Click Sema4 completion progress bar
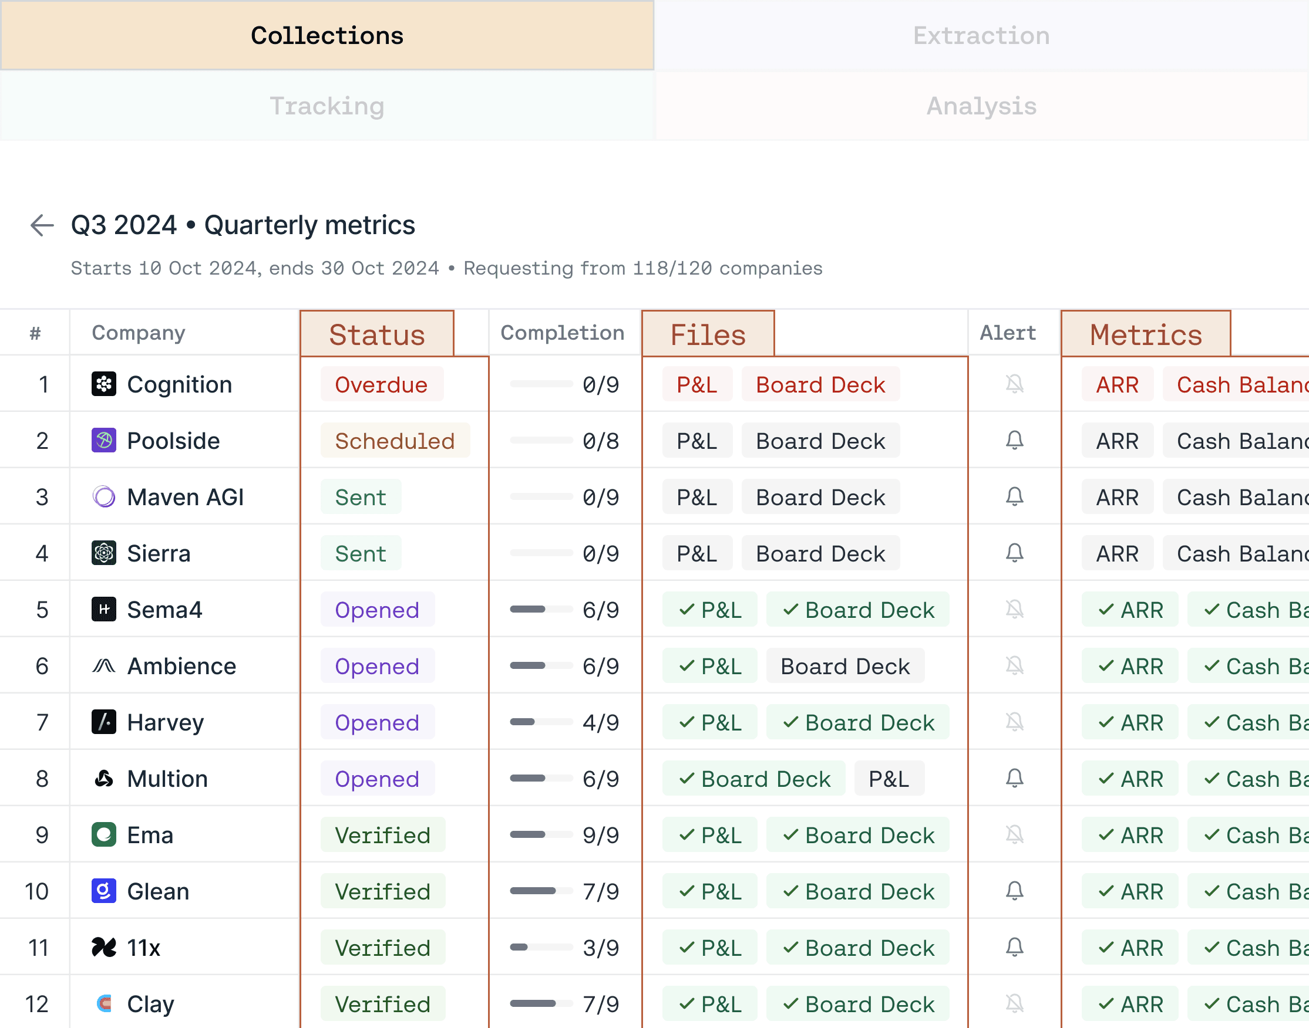Image resolution: width=1309 pixels, height=1028 pixels. (540, 610)
